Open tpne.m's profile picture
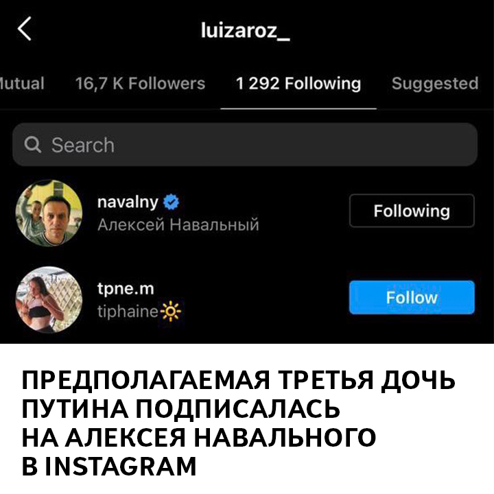Image resolution: width=494 pixels, height=494 pixels. [x=49, y=300]
